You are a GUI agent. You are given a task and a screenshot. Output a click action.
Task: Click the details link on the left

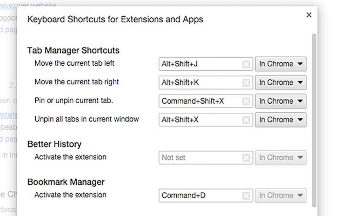(x=7, y=114)
